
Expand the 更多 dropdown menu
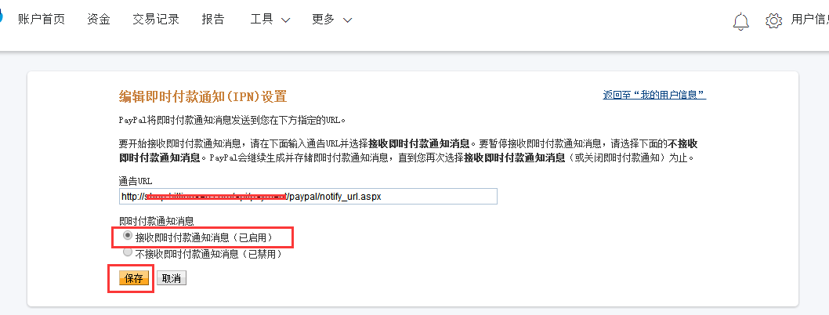point(331,20)
